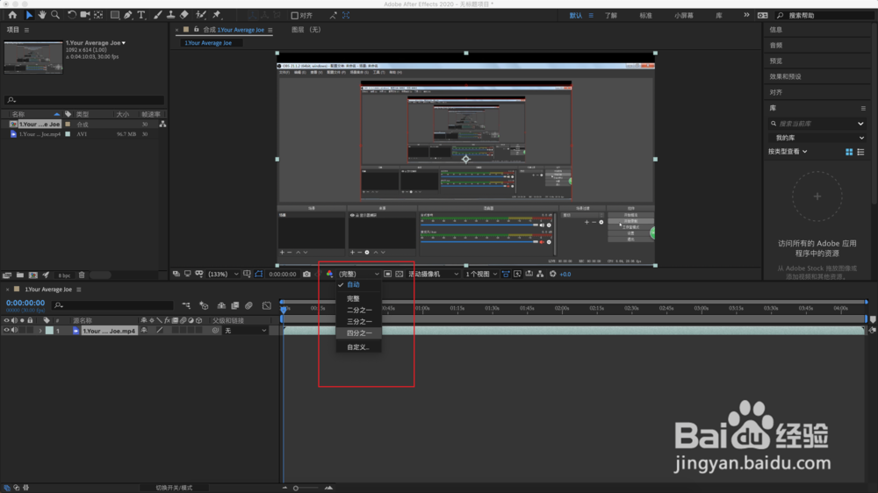Open the parent 无 dropdown for layer 1
Screen dimensions: 878x493
point(245,331)
